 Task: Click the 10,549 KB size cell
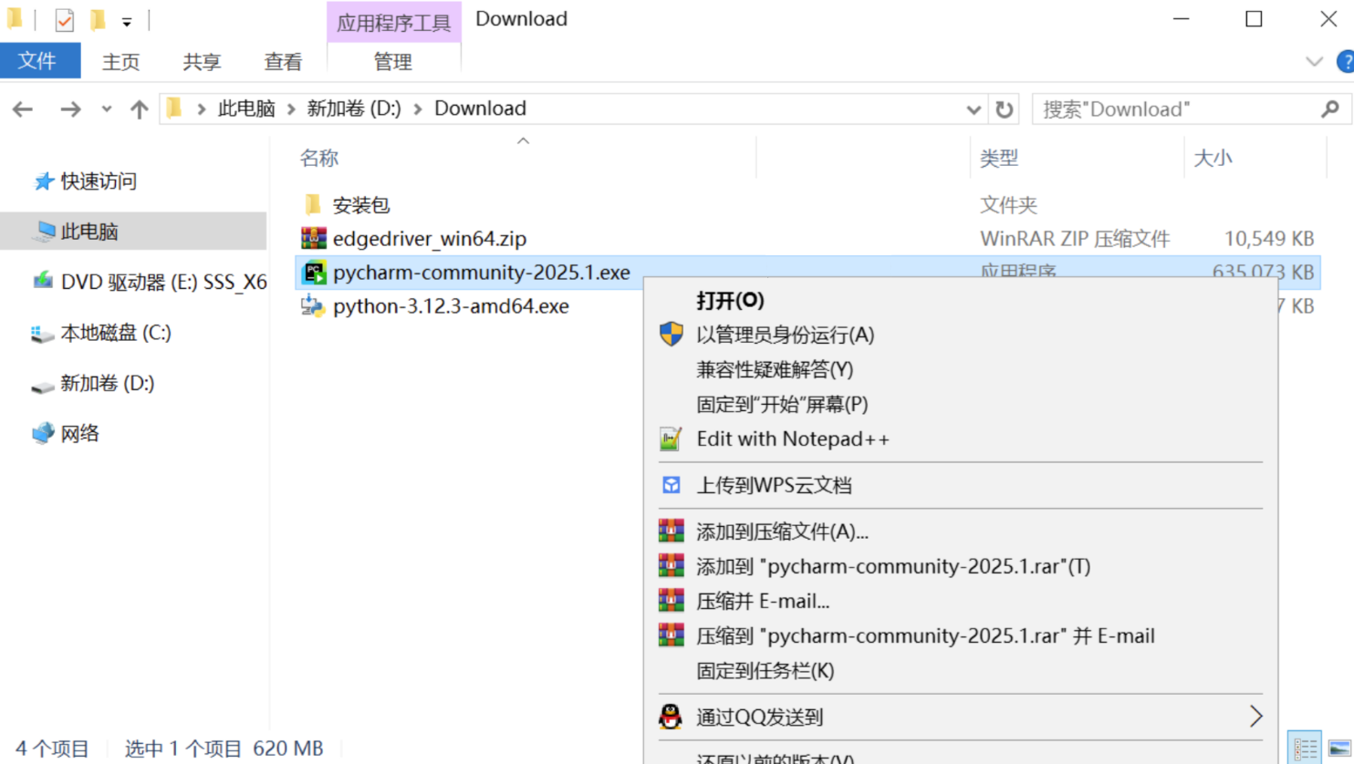(x=1269, y=239)
